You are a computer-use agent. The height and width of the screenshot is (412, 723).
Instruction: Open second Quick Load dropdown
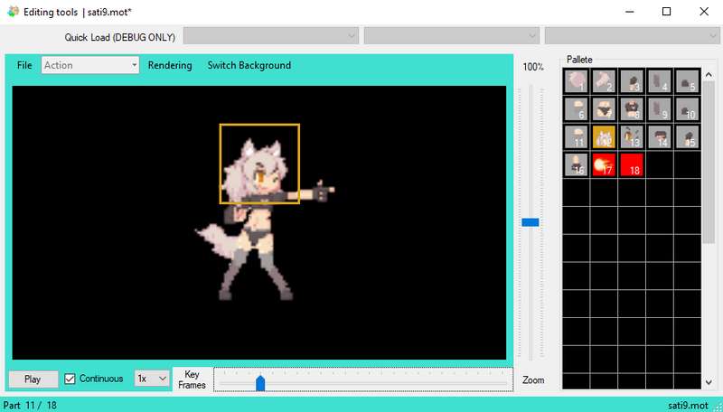point(451,36)
